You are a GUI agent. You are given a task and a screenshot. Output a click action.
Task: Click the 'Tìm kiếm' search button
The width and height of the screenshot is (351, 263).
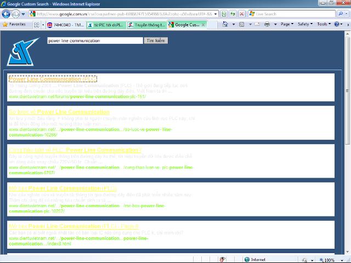click(156, 41)
